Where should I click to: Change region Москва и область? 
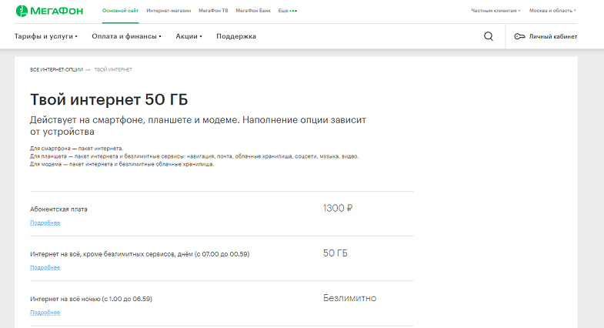tap(554, 12)
